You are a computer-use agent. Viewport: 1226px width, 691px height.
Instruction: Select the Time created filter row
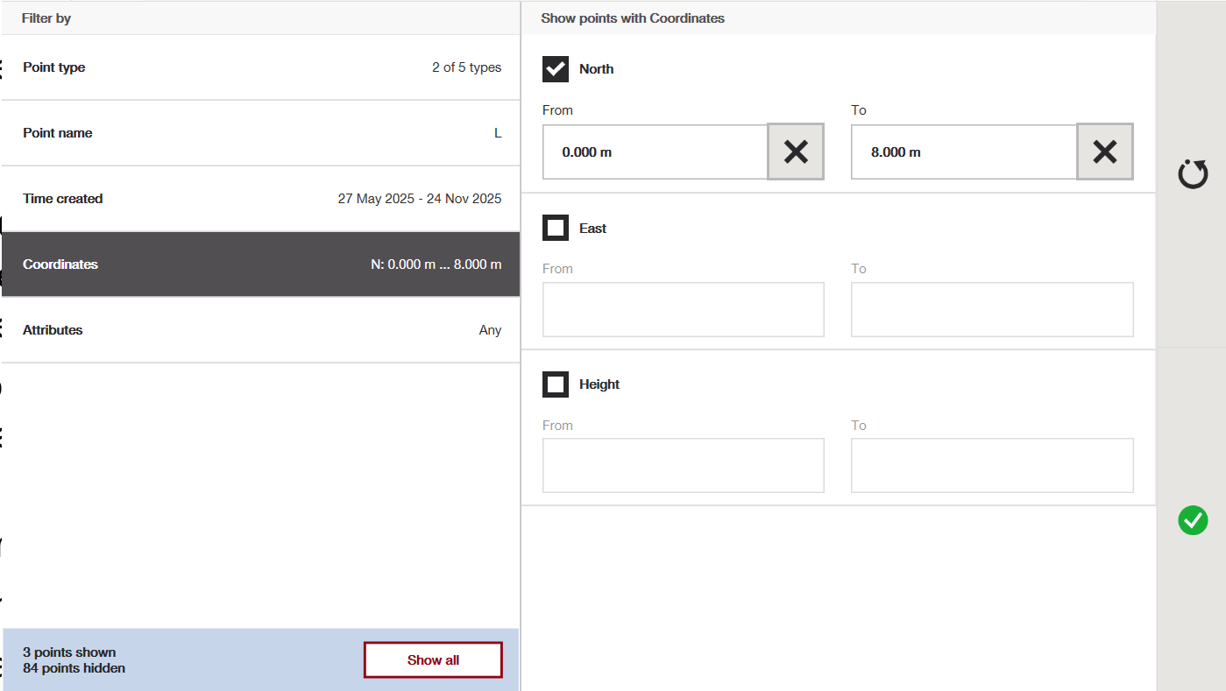click(261, 199)
